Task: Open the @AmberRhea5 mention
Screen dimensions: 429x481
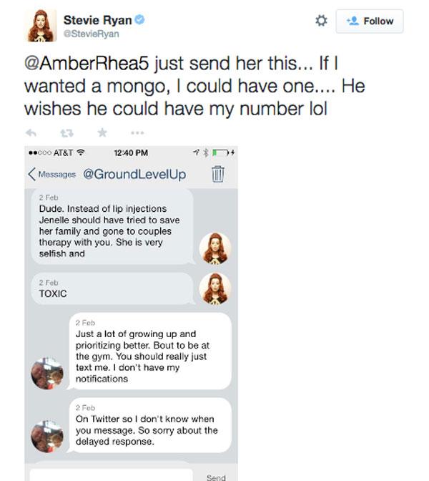Action: 87,63
